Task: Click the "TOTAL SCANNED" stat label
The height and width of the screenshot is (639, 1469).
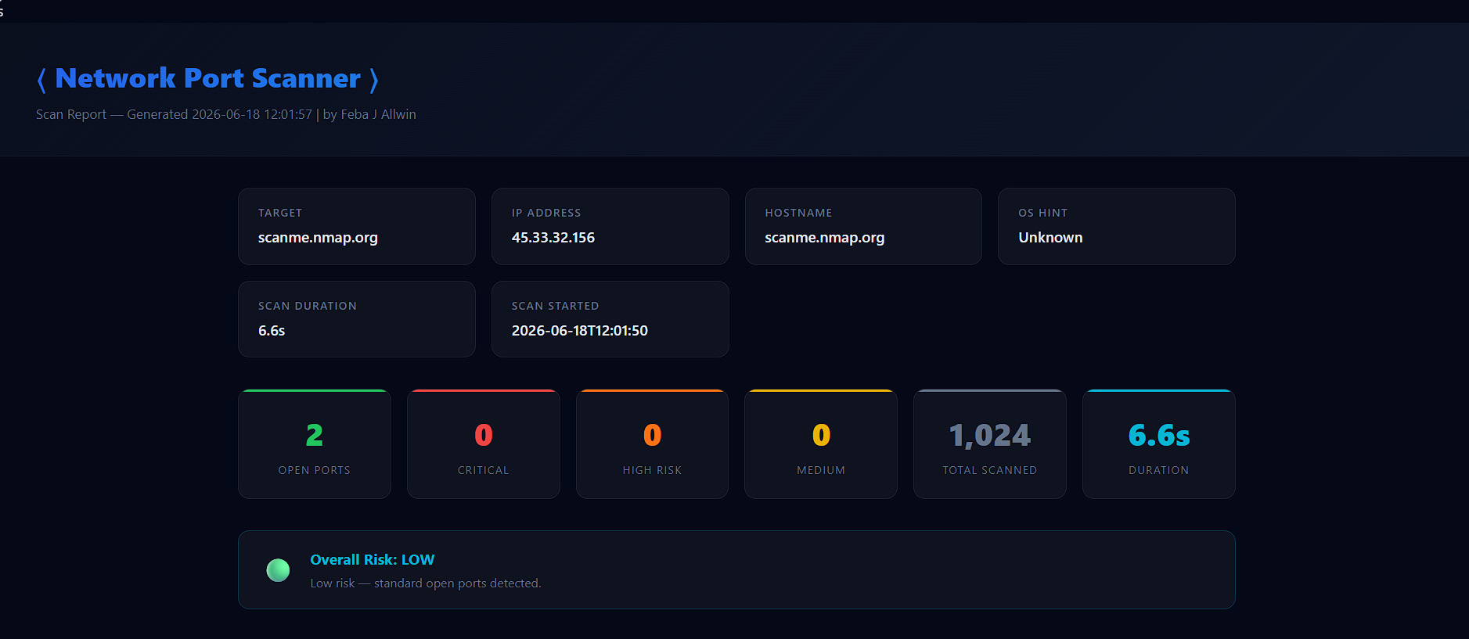Action: tap(990, 470)
